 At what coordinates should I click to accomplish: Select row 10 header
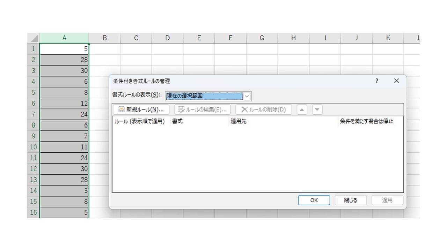tap(34, 147)
